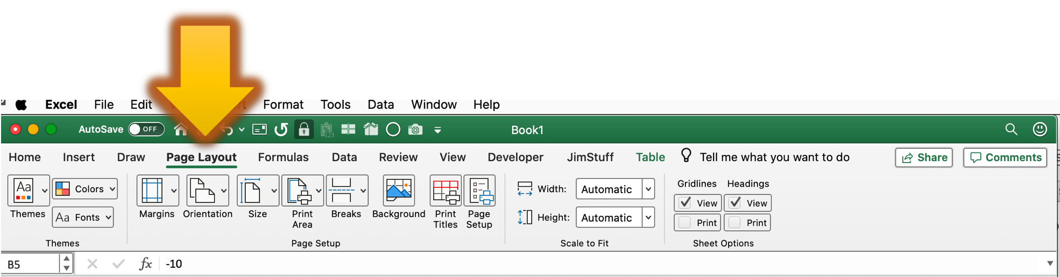This screenshot has width=1060, height=277.
Task: Toggle the AutoSave switch
Action: point(146,129)
